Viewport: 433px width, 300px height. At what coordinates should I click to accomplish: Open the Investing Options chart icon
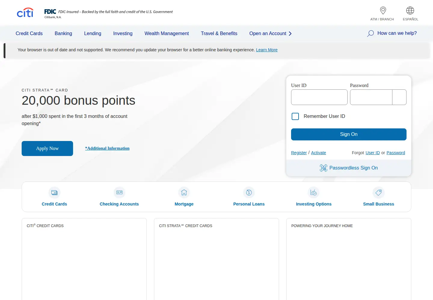314,193
